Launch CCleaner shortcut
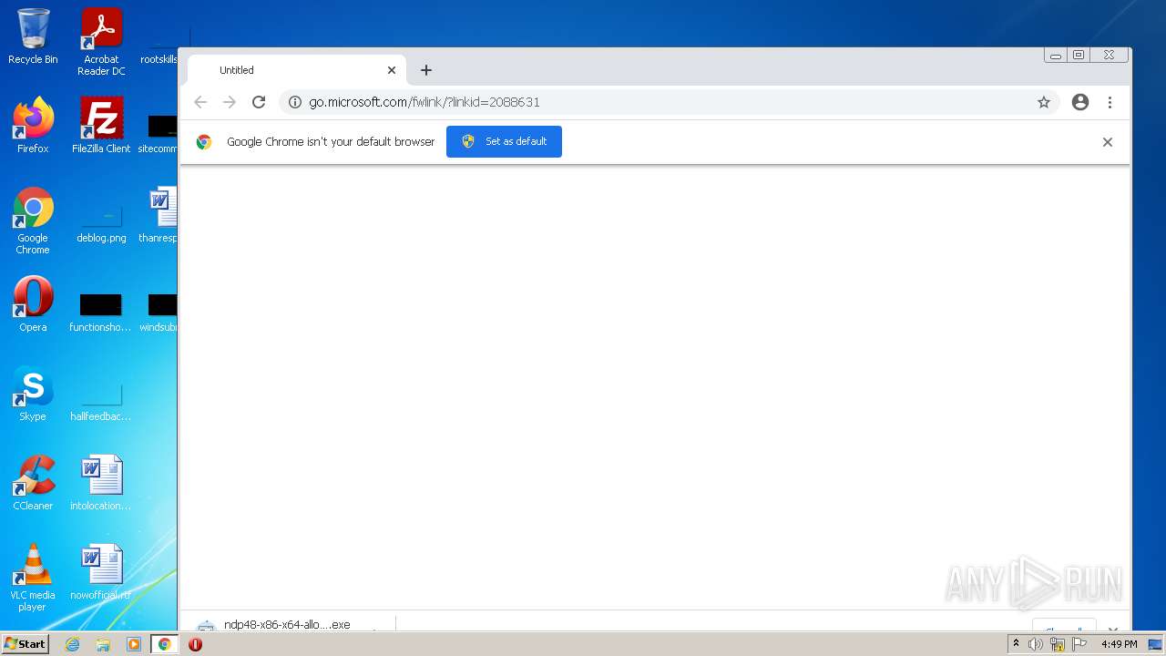1166x656 pixels. 33,483
